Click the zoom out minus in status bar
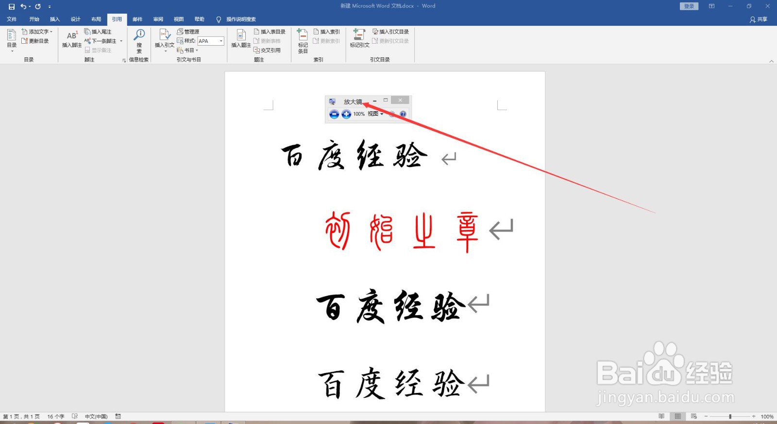The image size is (777, 424). coord(706,417)
